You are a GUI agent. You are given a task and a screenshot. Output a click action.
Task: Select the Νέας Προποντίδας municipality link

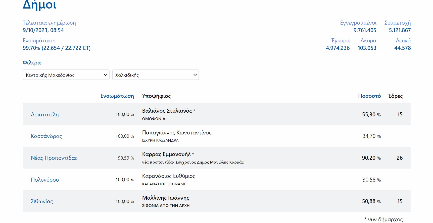54,158
